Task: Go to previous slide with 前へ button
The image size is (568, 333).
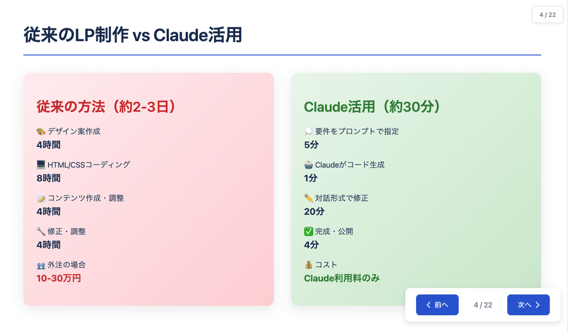Action: pos(437,305)
